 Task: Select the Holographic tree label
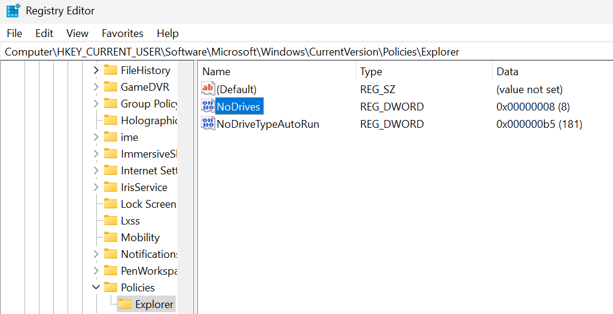tap(149, 121)
